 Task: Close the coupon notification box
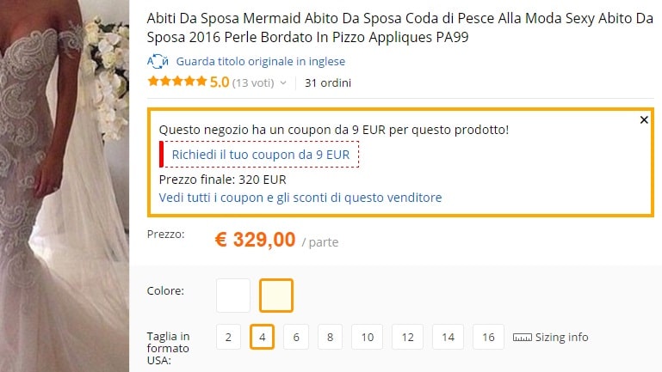coord(644,120)
